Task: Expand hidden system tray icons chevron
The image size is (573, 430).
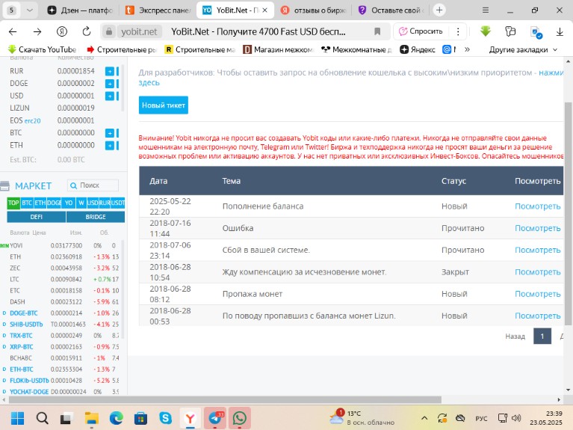Action: 424,418
